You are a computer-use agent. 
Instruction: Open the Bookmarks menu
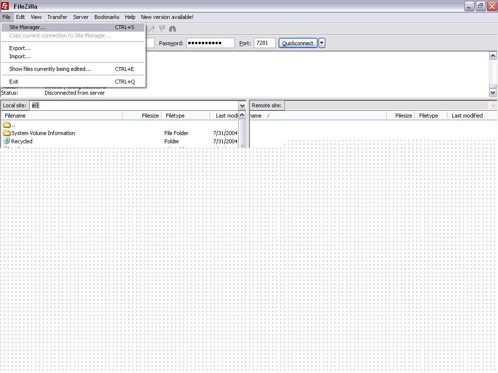(x=107, y=17)
